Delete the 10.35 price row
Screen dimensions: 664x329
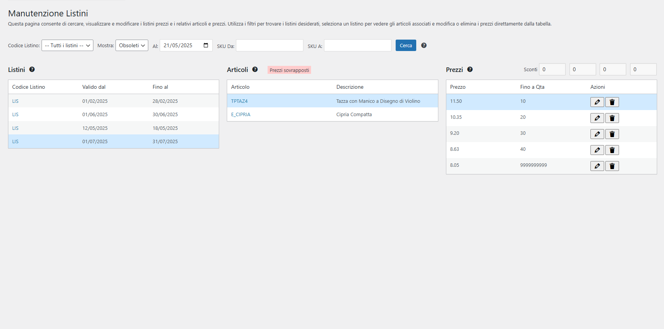(x=612, y=118)
